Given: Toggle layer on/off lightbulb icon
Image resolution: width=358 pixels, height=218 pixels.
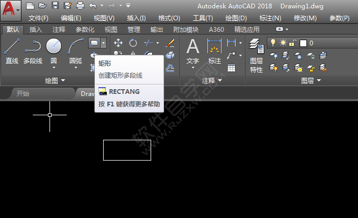Looking at the screenshot, I should [273, 43].
